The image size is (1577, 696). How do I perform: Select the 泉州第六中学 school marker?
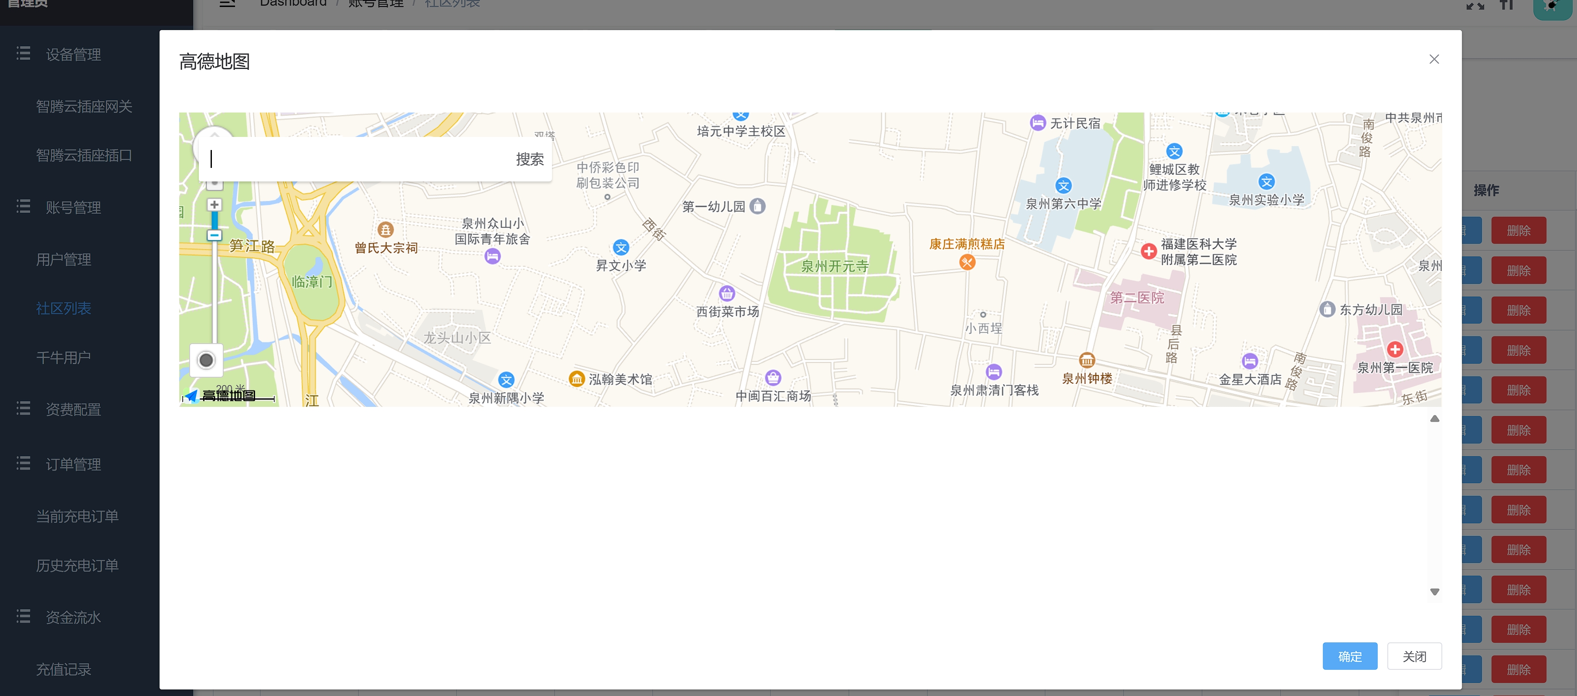point(1063,185)
